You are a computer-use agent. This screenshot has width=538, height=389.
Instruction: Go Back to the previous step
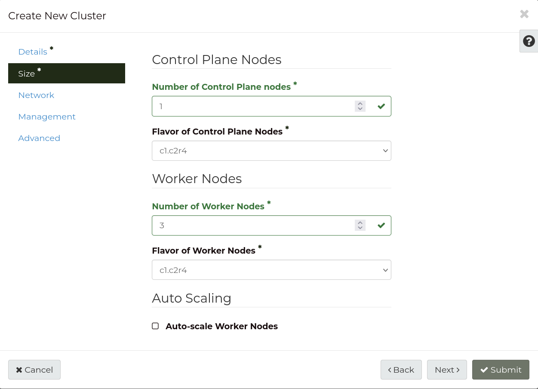click(401, 370)
